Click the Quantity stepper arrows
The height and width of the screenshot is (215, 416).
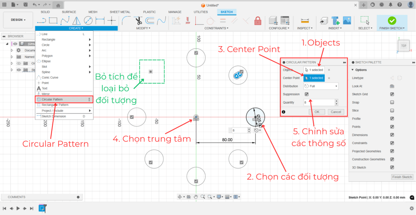[336, 102]
